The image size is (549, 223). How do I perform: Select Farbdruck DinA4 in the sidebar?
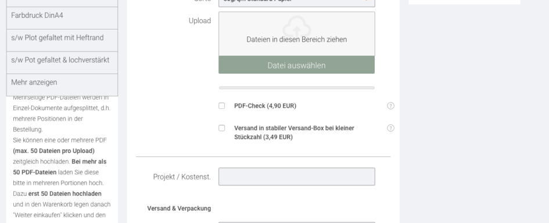point(62,16)
